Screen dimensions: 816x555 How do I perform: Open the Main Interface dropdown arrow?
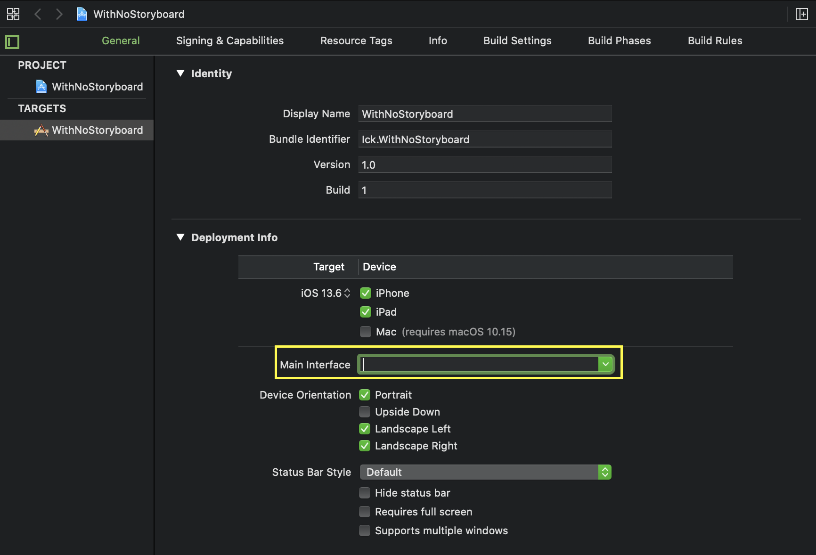click(x=605, y=364)
